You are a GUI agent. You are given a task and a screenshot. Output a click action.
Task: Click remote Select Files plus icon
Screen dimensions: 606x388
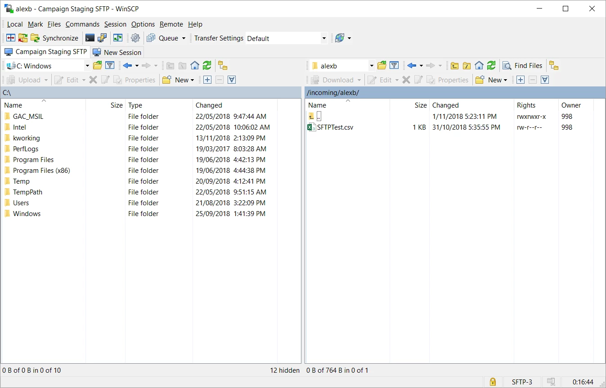tap(521, 80)
